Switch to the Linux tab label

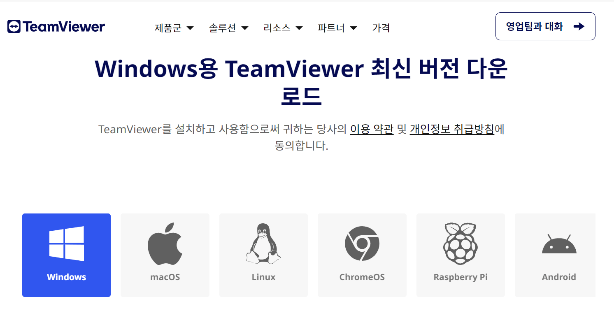263,277
